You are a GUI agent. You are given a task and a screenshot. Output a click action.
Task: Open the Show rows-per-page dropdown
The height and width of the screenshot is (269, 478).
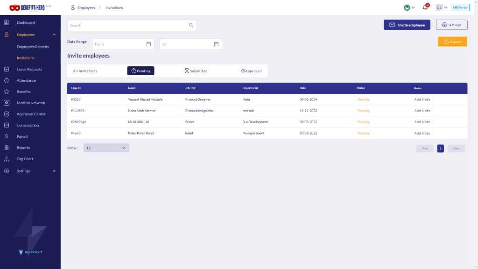pyautogui.click(x=106, y=148)
